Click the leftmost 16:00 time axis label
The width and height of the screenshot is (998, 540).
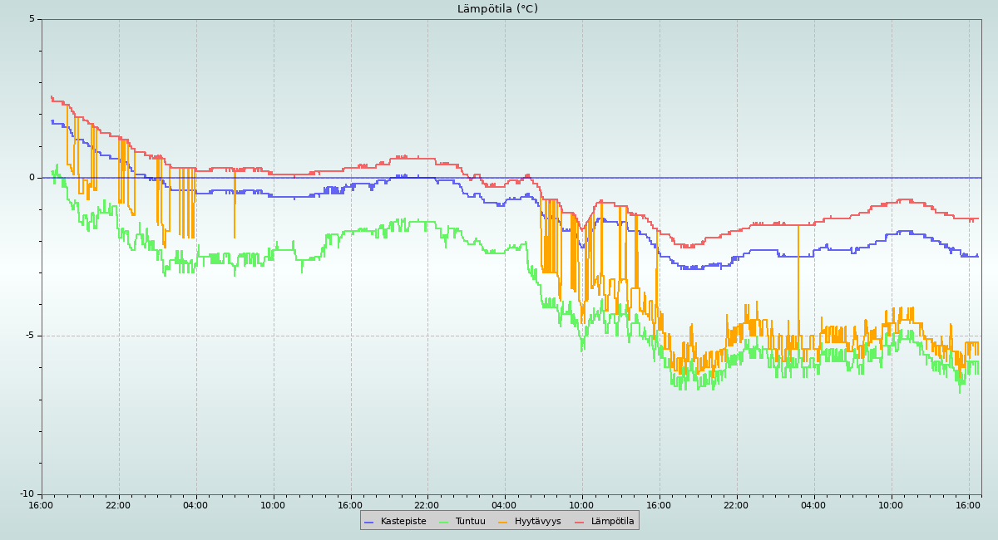click(x=42, y=505)
